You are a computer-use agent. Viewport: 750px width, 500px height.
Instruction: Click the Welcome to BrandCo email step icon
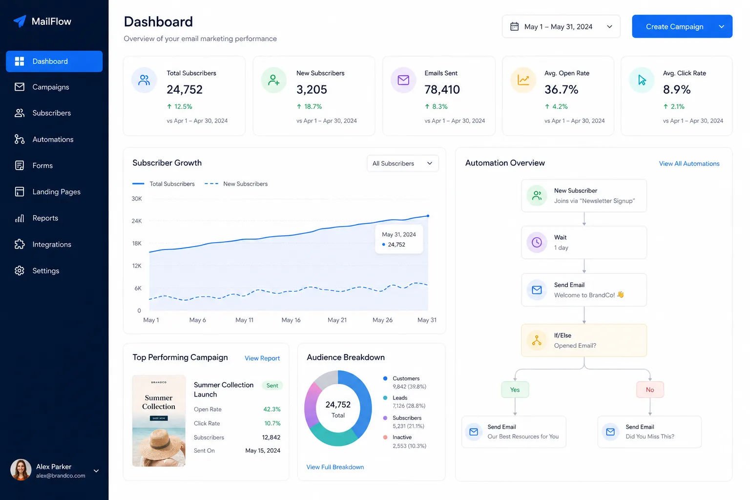(x=537, y=290)
